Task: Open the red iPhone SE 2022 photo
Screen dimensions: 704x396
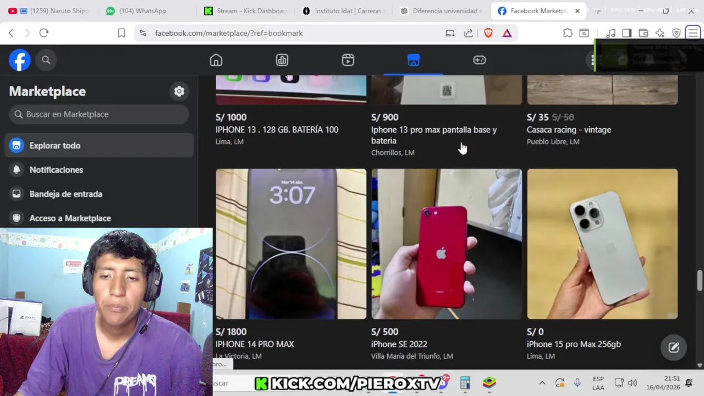Action: [447, 244]
